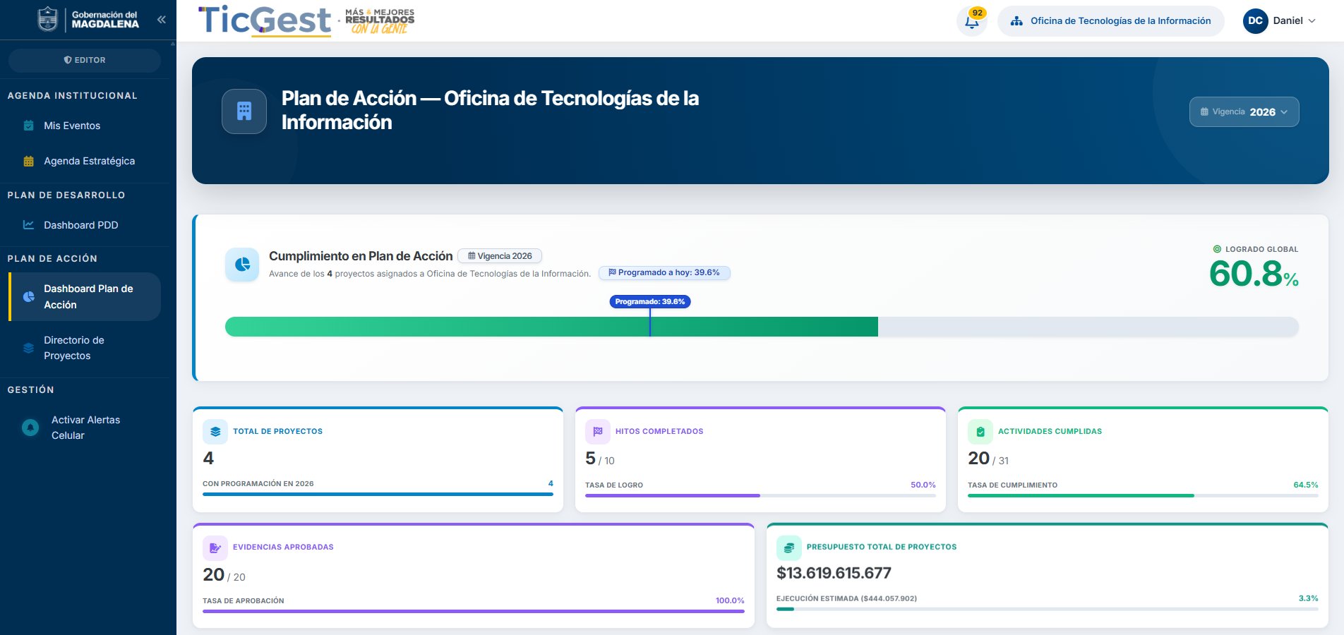1344x635 pixels.
Task: Click the 60.8% Logrado Global value
Action: (x=1254, y=274)
